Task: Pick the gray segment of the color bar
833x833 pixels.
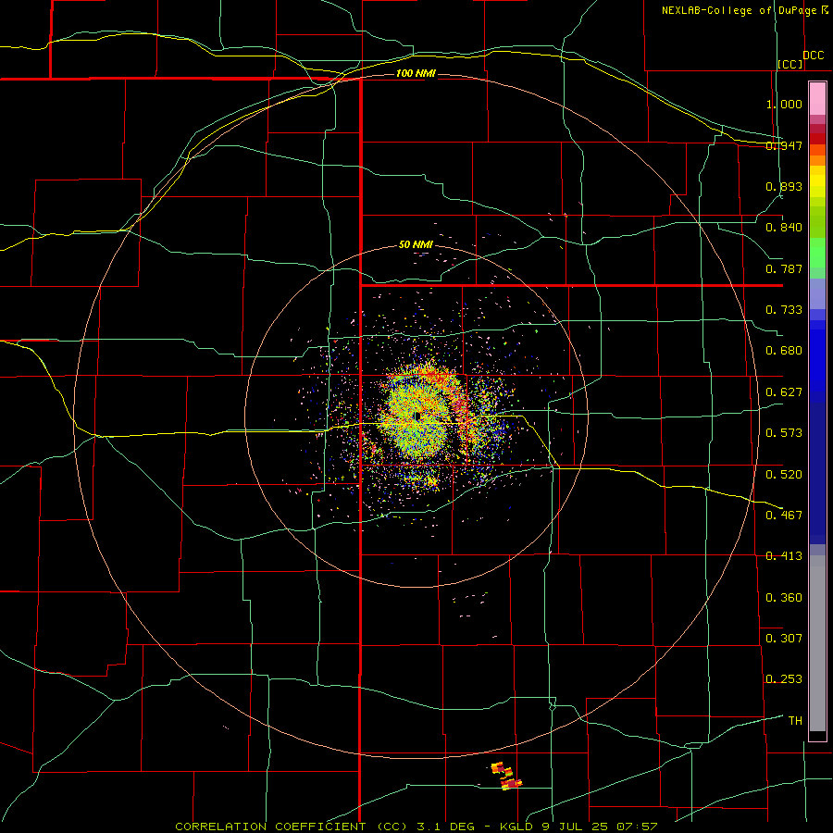Action: click(x=817, y=643)
